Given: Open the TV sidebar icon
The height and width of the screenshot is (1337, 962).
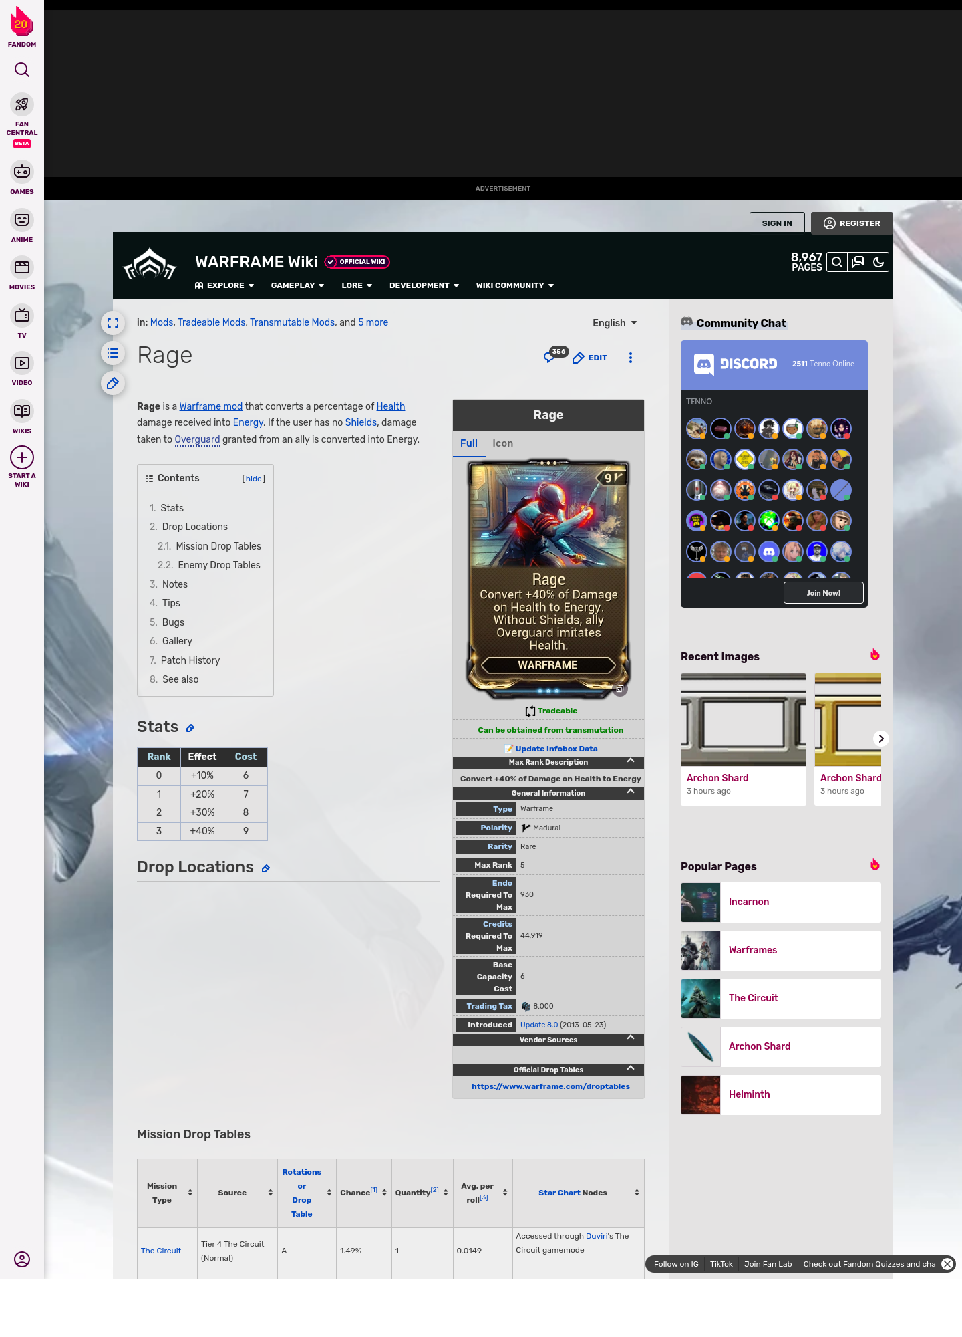Looking at the screenshot, I should point(22,315).
